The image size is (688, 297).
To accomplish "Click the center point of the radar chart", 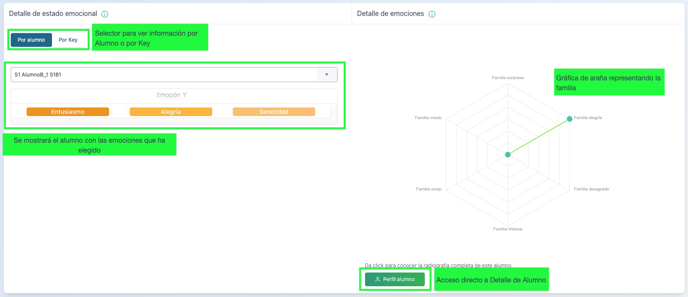I will point(508,154).
